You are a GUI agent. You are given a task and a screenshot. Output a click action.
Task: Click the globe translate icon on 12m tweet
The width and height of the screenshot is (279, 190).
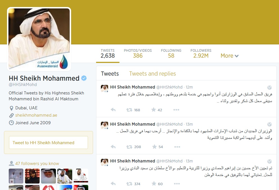point(269,87)
